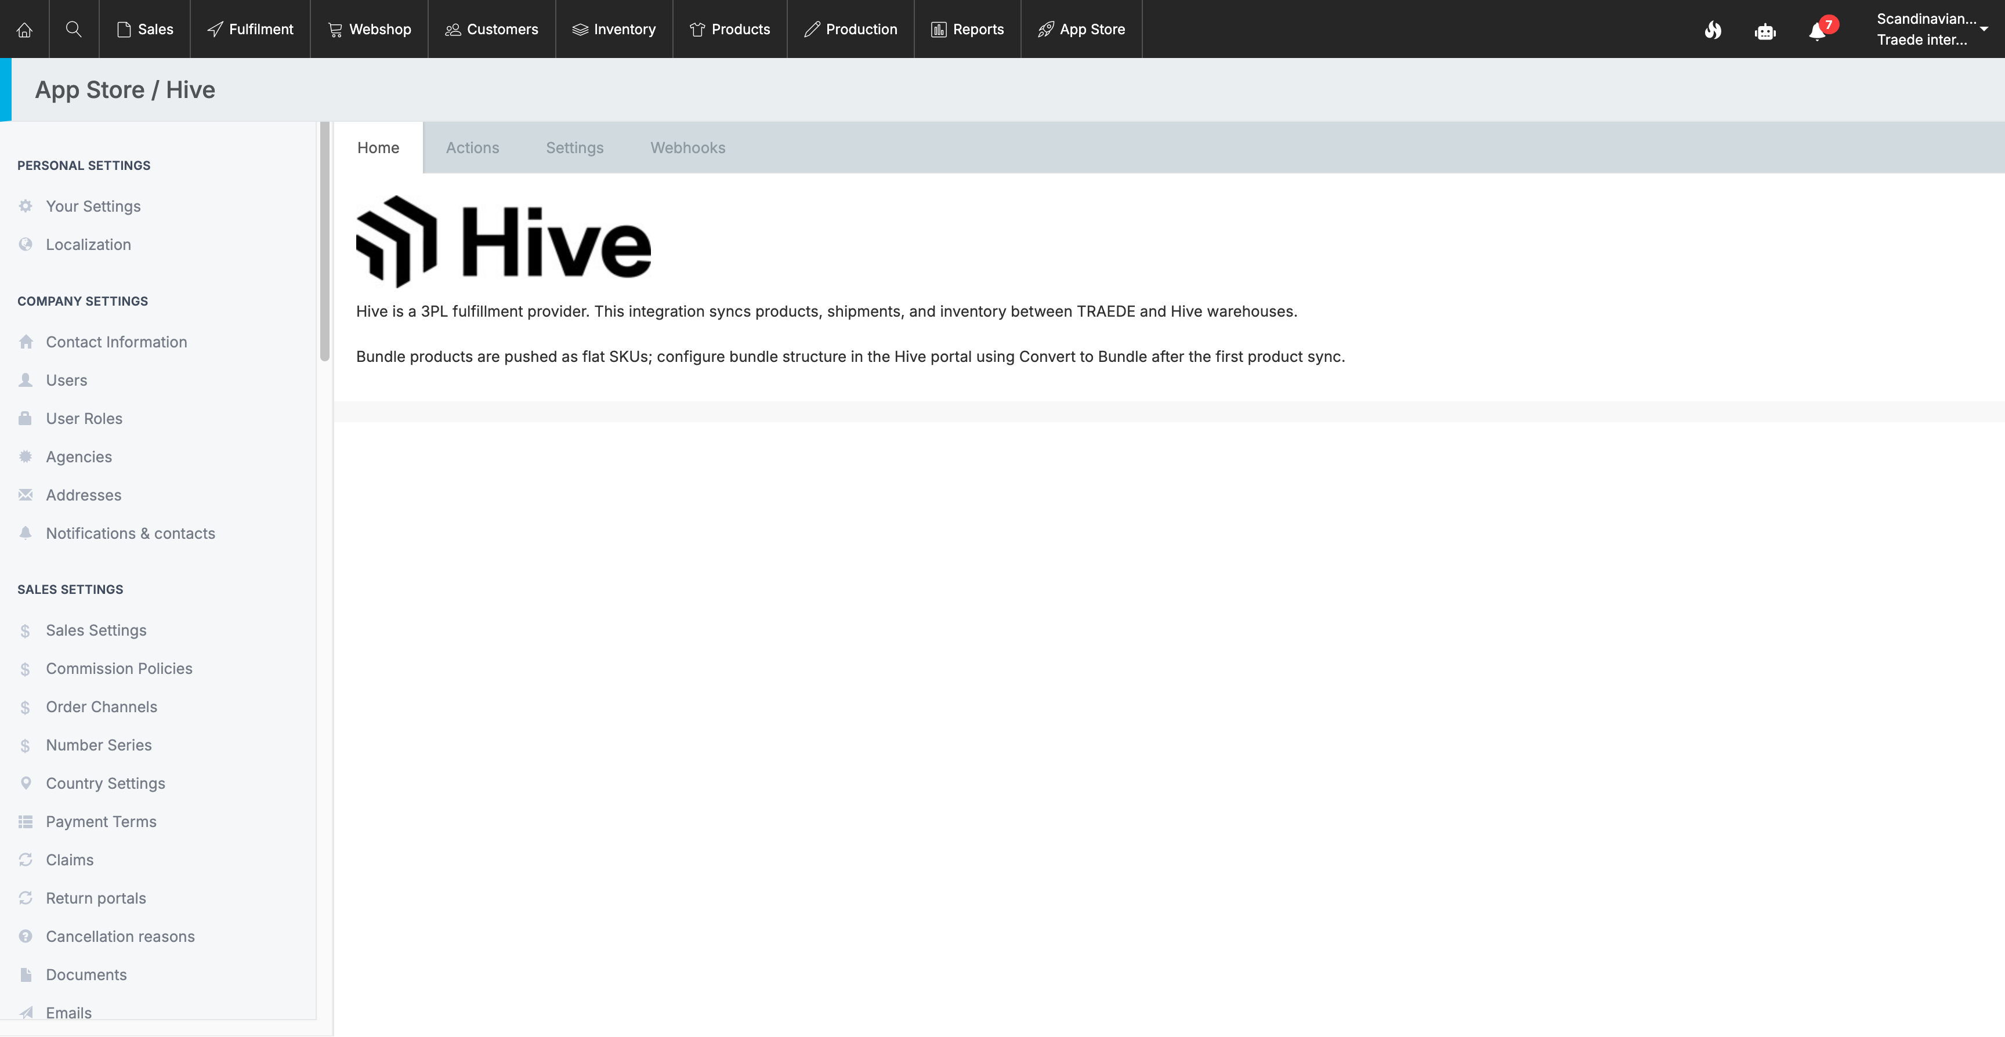
Task: Open search with the magnifier icon
Action: (x=74, y=30)
